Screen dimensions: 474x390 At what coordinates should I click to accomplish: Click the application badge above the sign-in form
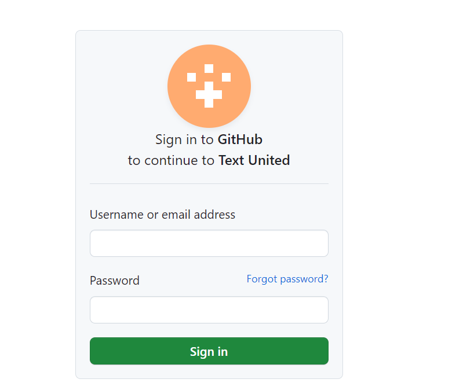click(x=209, y=86)
